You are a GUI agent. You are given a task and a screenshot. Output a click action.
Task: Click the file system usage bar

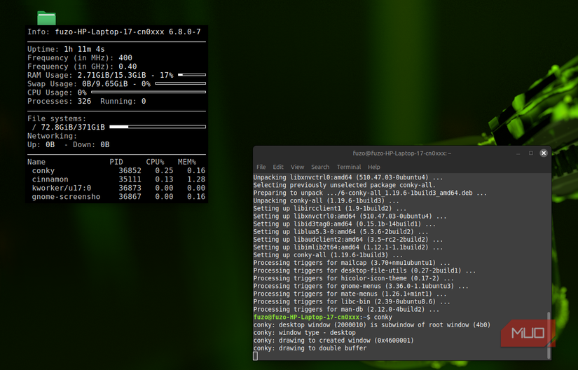click(158, 127)
